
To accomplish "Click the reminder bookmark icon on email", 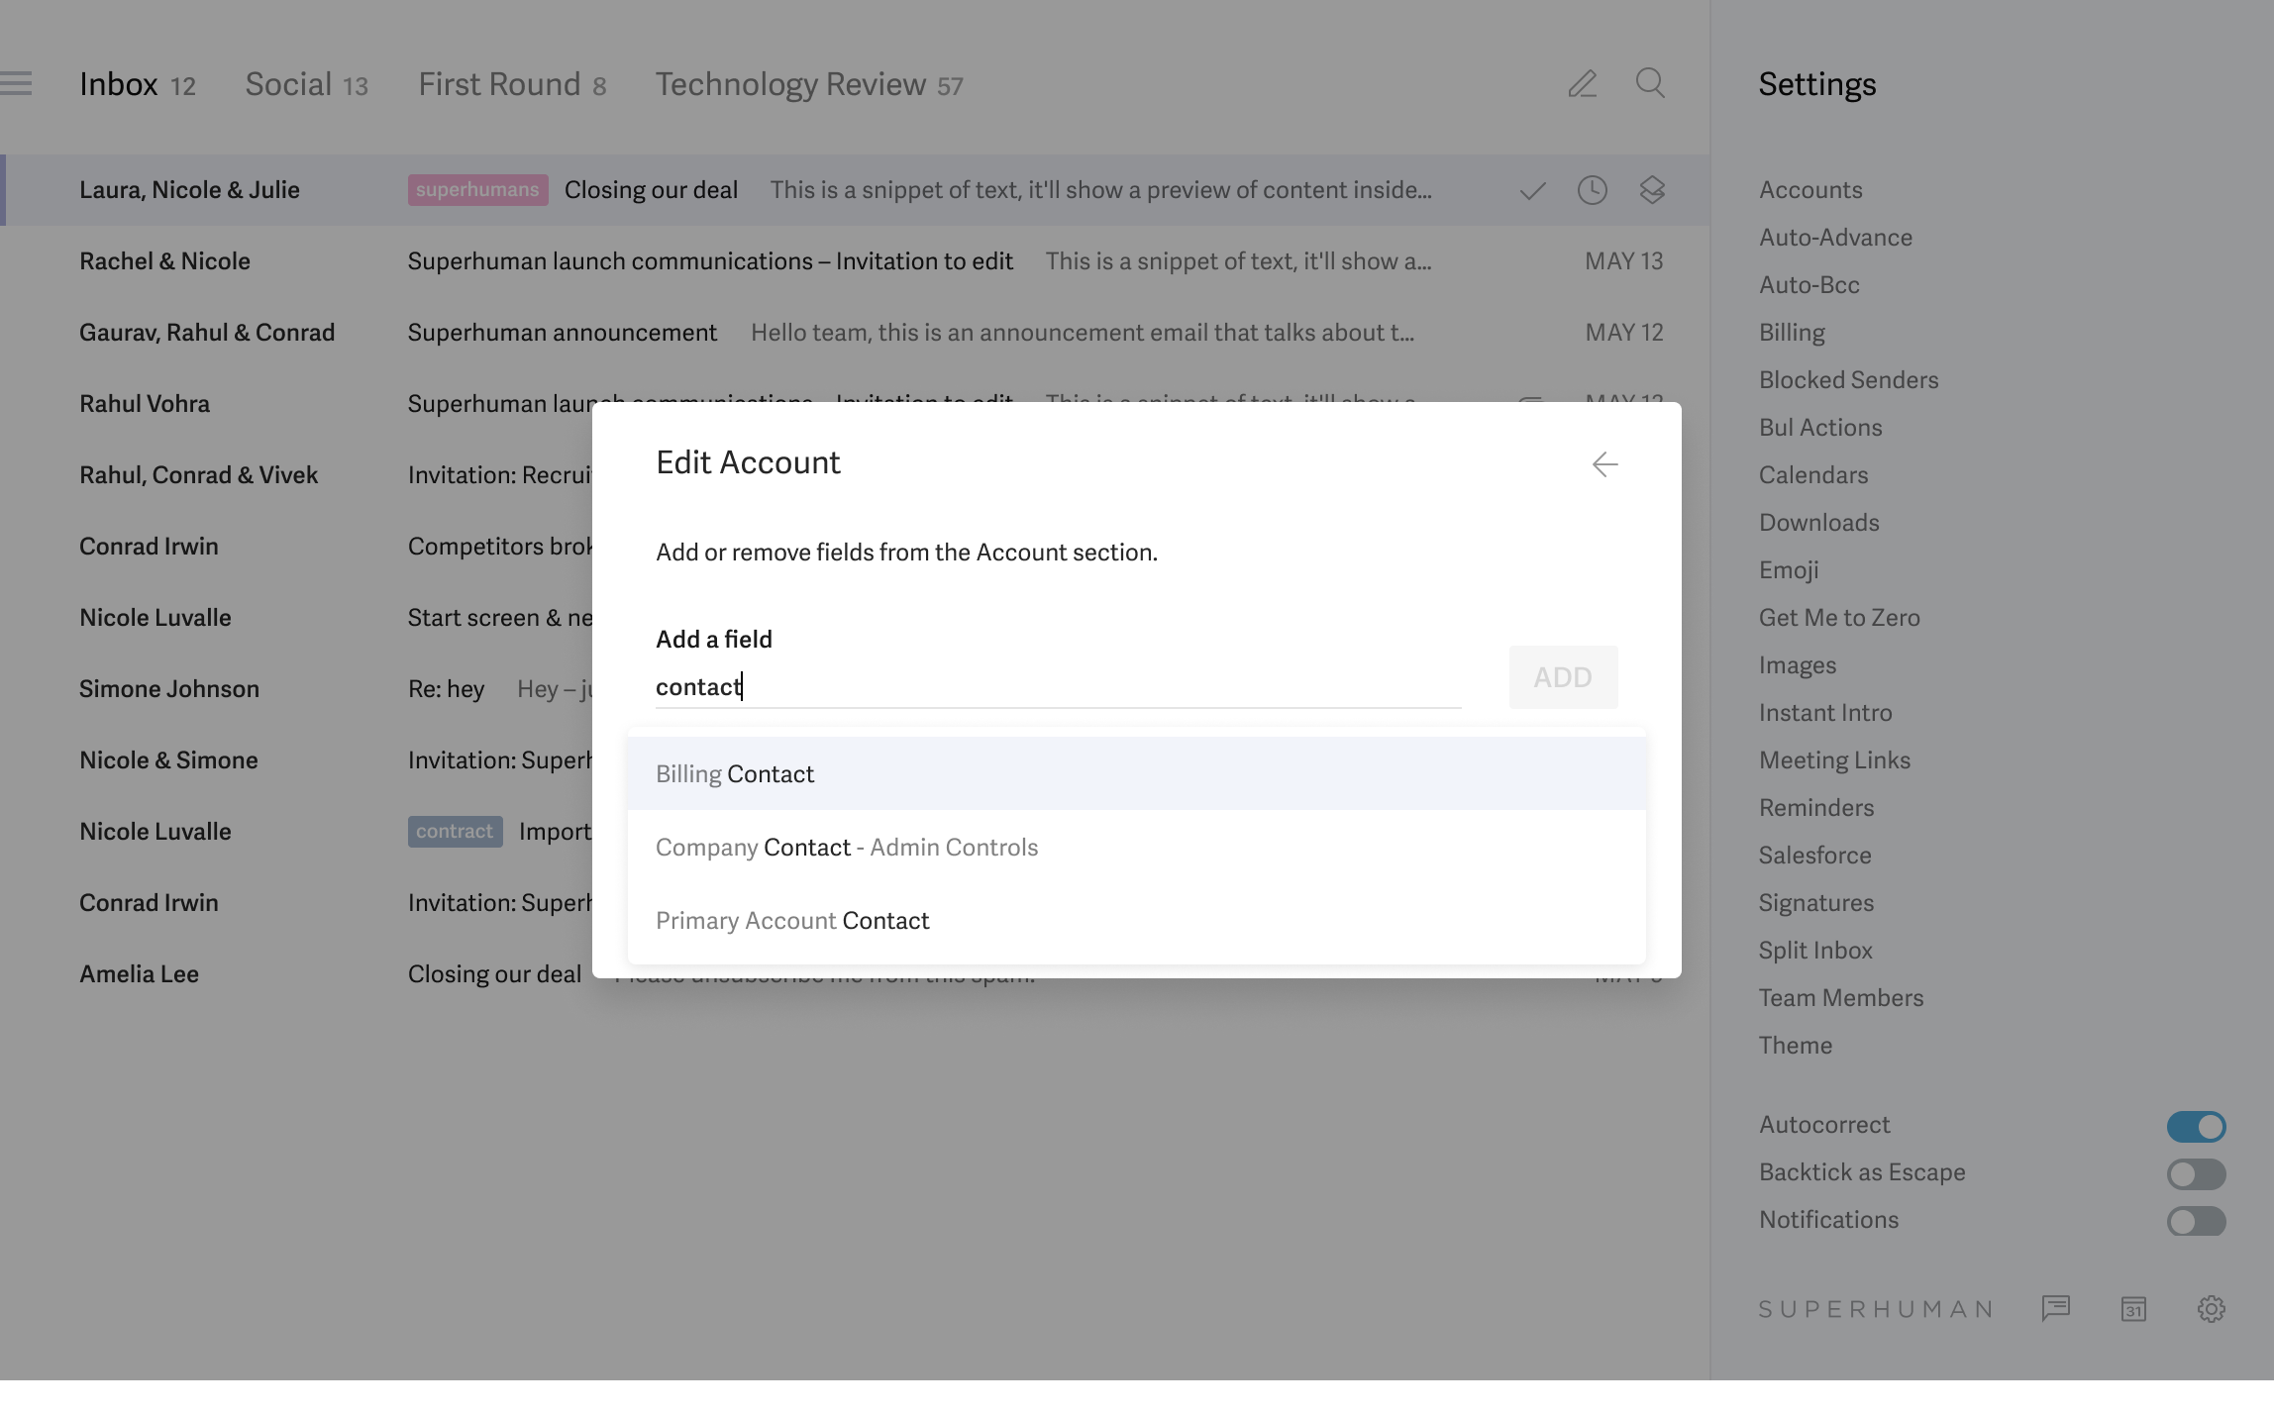I will [1594, 190].
